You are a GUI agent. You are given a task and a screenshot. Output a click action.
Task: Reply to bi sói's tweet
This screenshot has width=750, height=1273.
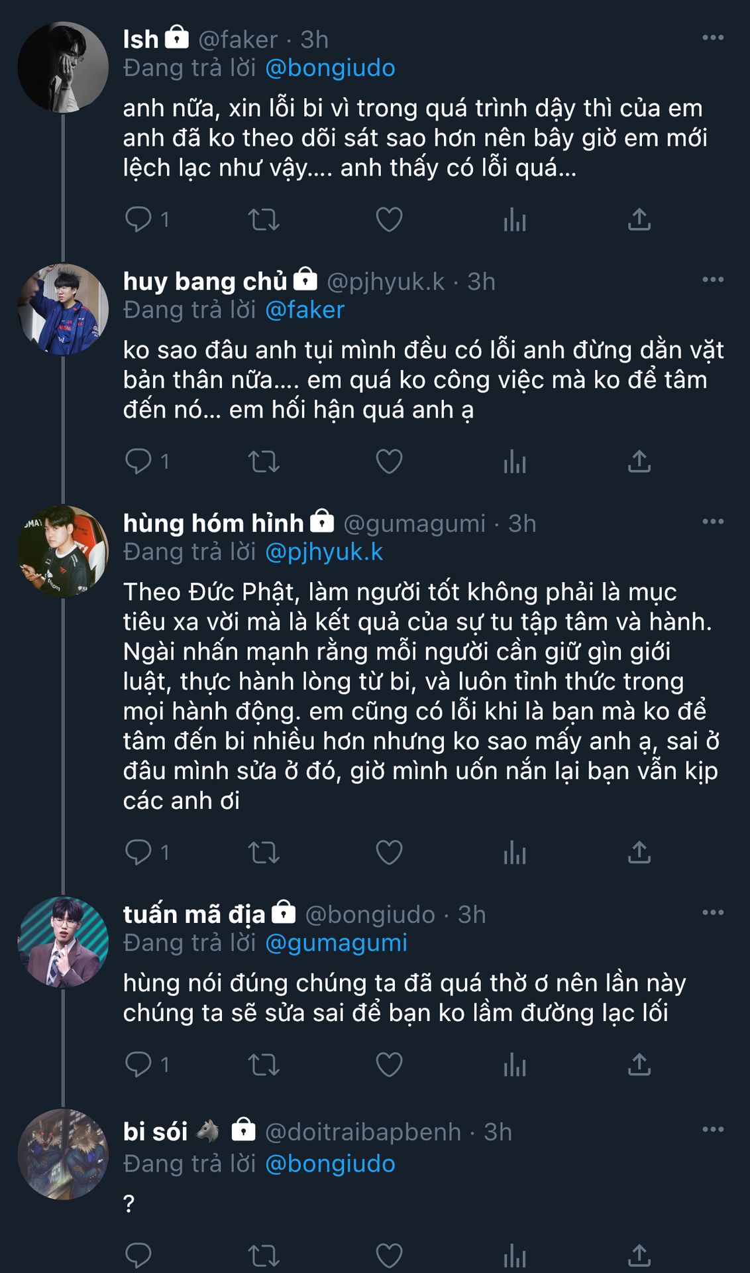point(138,1255)
